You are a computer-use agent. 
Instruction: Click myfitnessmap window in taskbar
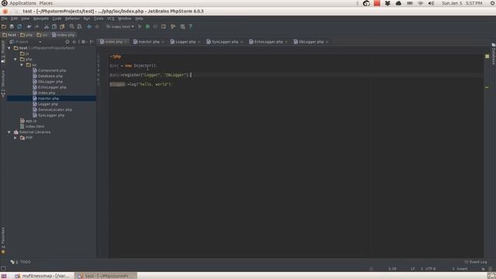pos(43,276)
